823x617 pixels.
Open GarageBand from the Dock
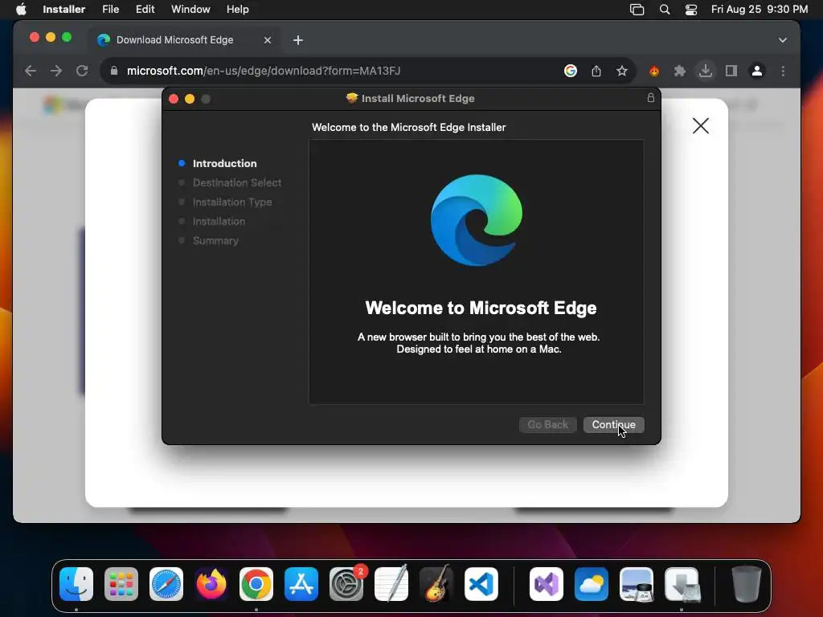coord(436,584)
